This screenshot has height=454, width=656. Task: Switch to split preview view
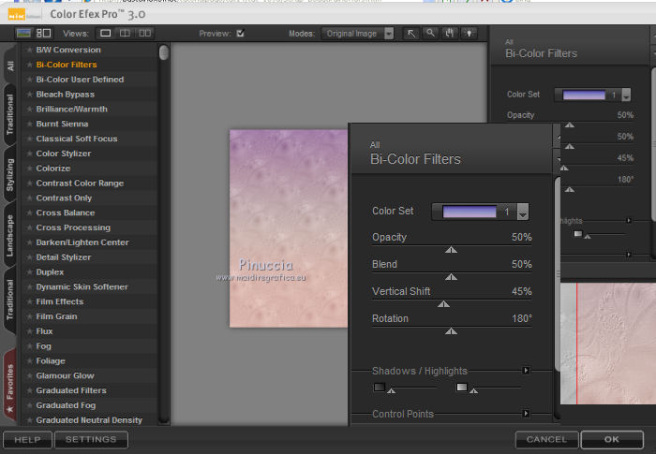coord(125,33)
